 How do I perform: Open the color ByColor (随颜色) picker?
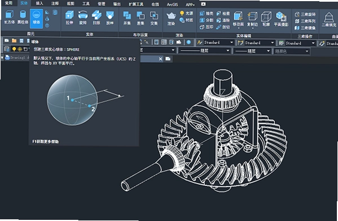(x=291, y=51)
